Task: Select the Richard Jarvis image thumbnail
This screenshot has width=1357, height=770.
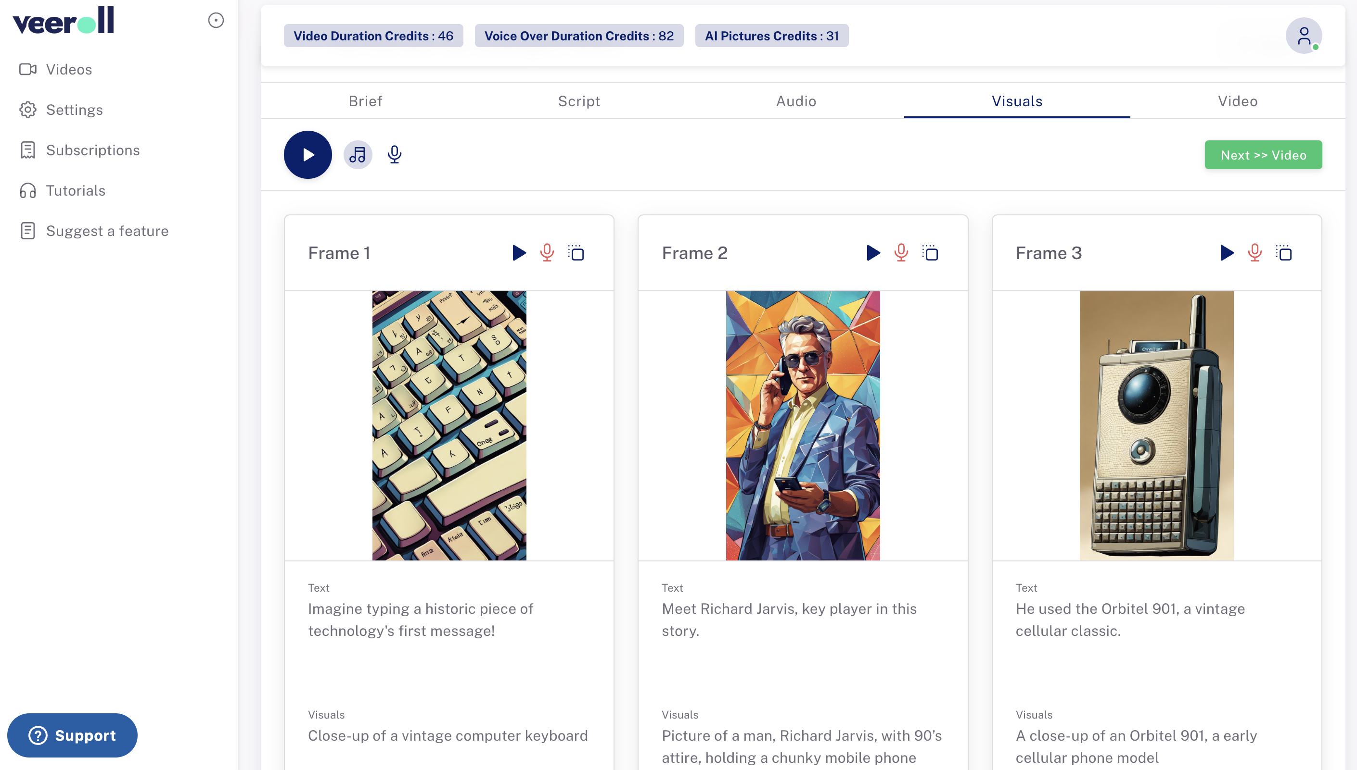Action: coord(803,425)
